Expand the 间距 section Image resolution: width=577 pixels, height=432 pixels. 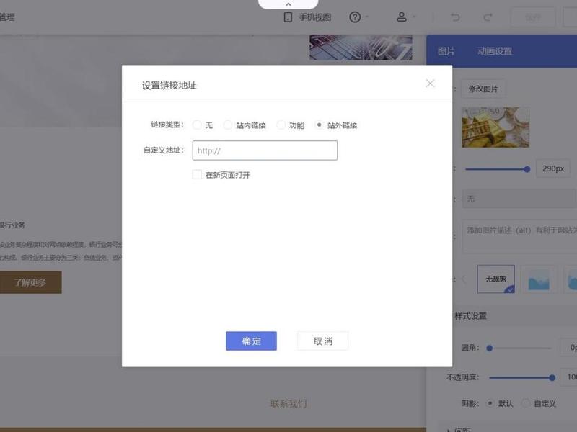459,429
